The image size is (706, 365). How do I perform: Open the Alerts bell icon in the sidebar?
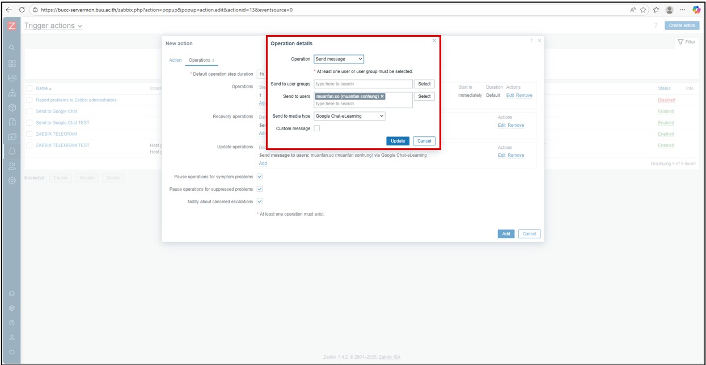(x=12, y=151)
